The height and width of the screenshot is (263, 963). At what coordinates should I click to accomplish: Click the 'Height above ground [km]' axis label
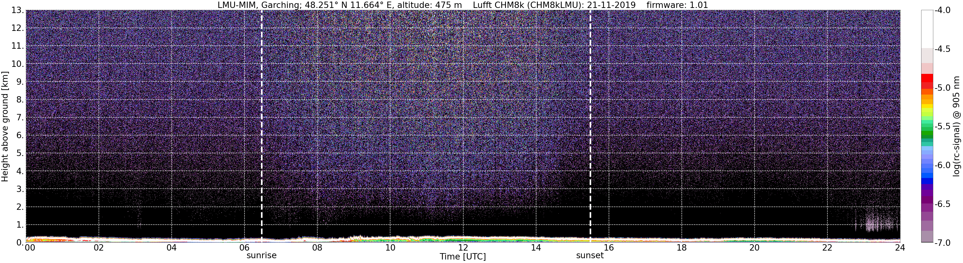point(5,127)
